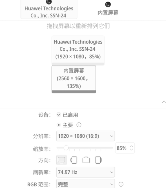Select 内置屏幕 2560 × 1600 screen box
Screen dimensions: 166x188
coord(74,78)
